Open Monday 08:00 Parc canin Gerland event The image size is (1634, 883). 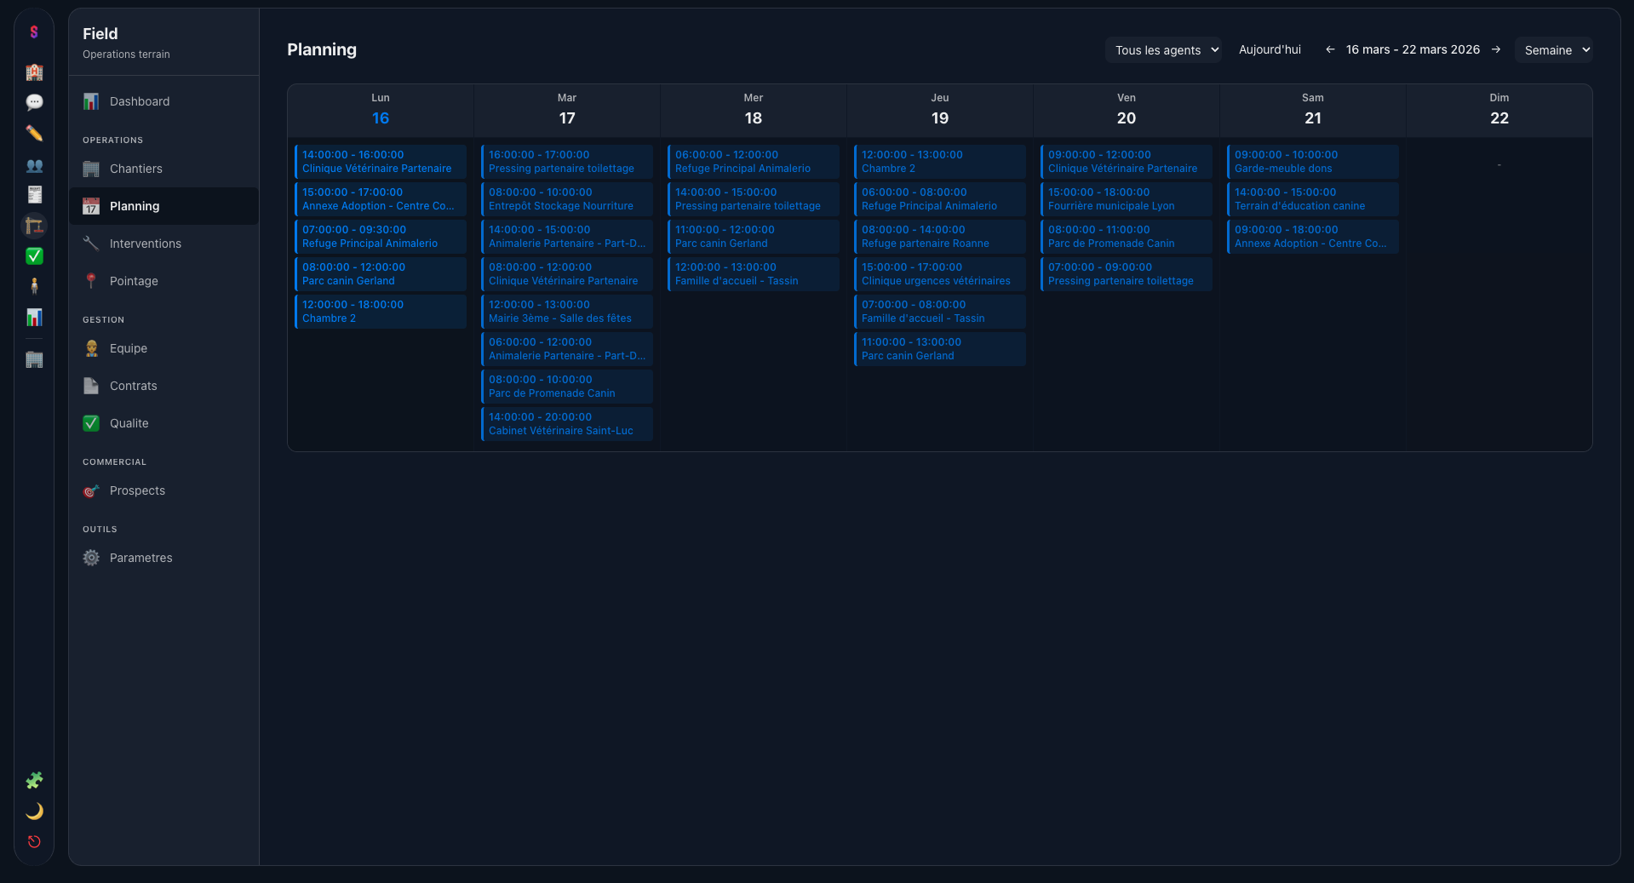(x=381, y=274)
